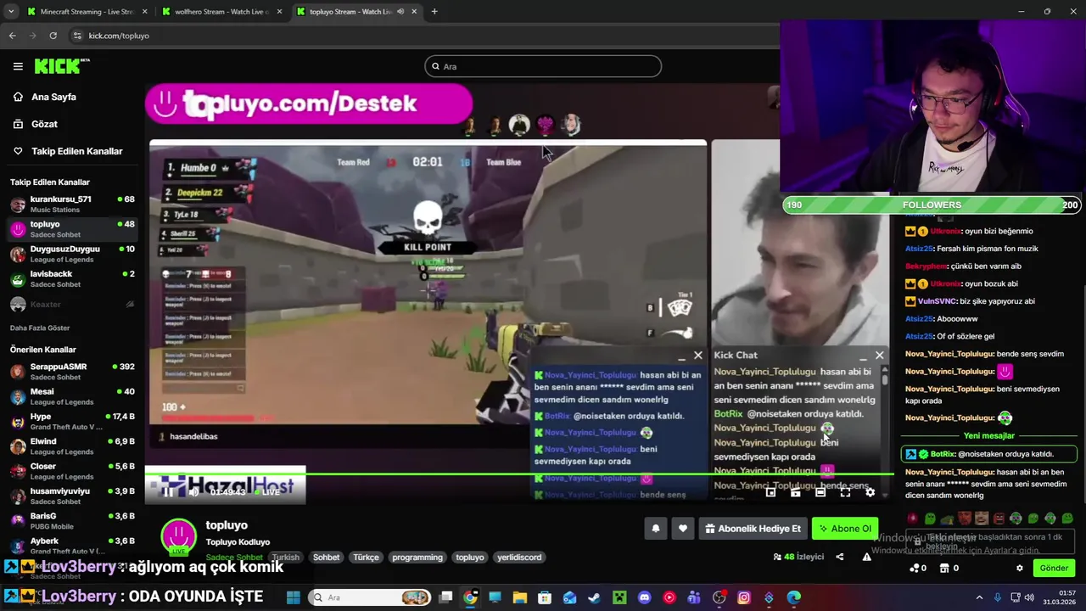
Task: Open kurankursu_571 followed channel
Action: pyautogui.click(x=72, y=204)
